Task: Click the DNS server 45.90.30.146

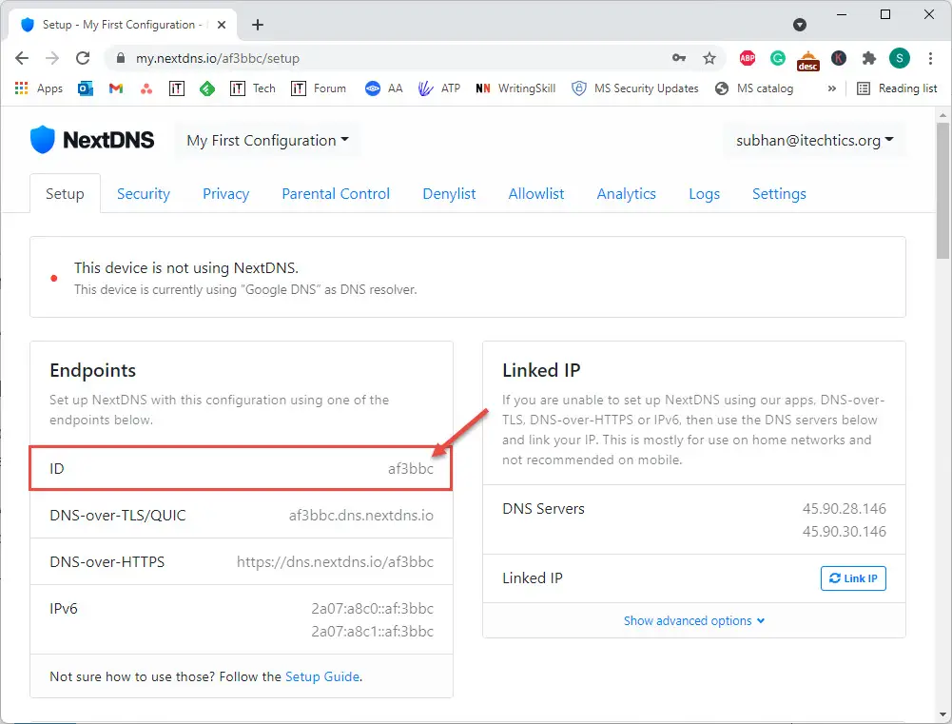Action: (845, 532)
